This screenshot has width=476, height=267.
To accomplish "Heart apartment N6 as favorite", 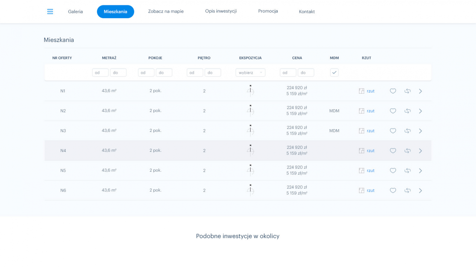I will click(x=393, y=191).
